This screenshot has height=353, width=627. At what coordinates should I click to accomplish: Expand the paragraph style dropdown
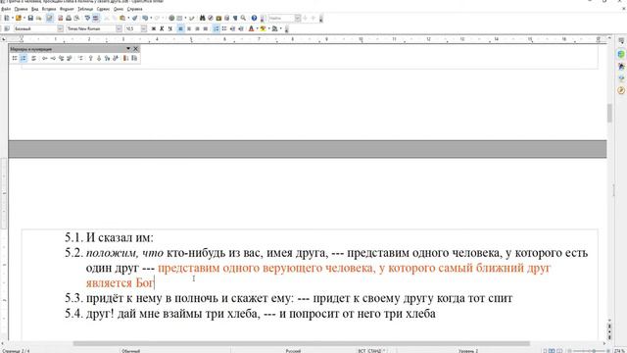(60, 28)
